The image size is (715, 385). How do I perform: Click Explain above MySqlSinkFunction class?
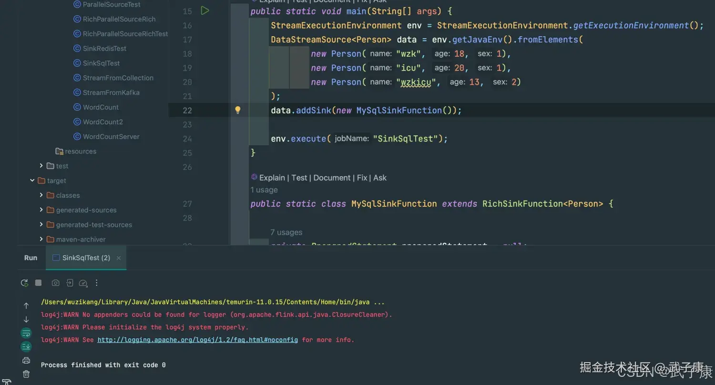click(272, 178)
